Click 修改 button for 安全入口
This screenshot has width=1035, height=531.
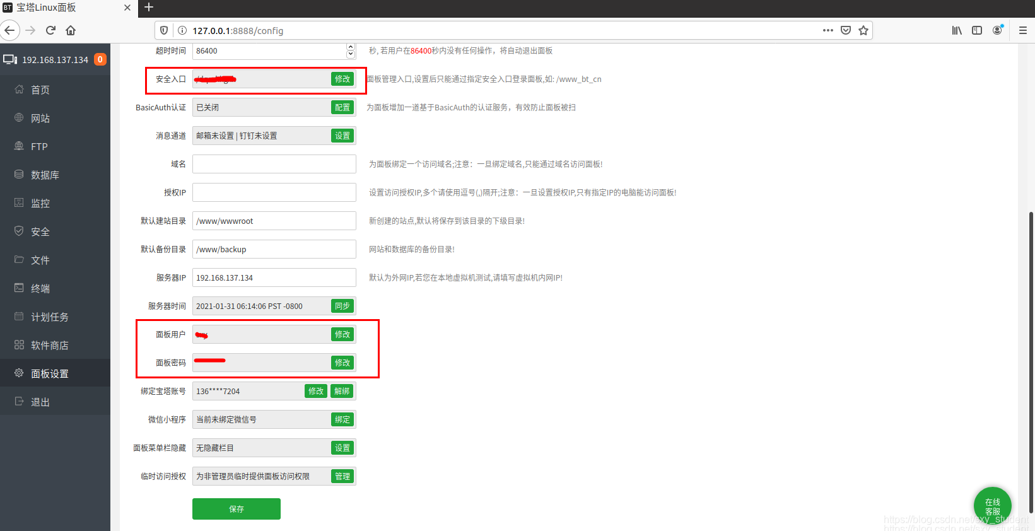(342, 79)
